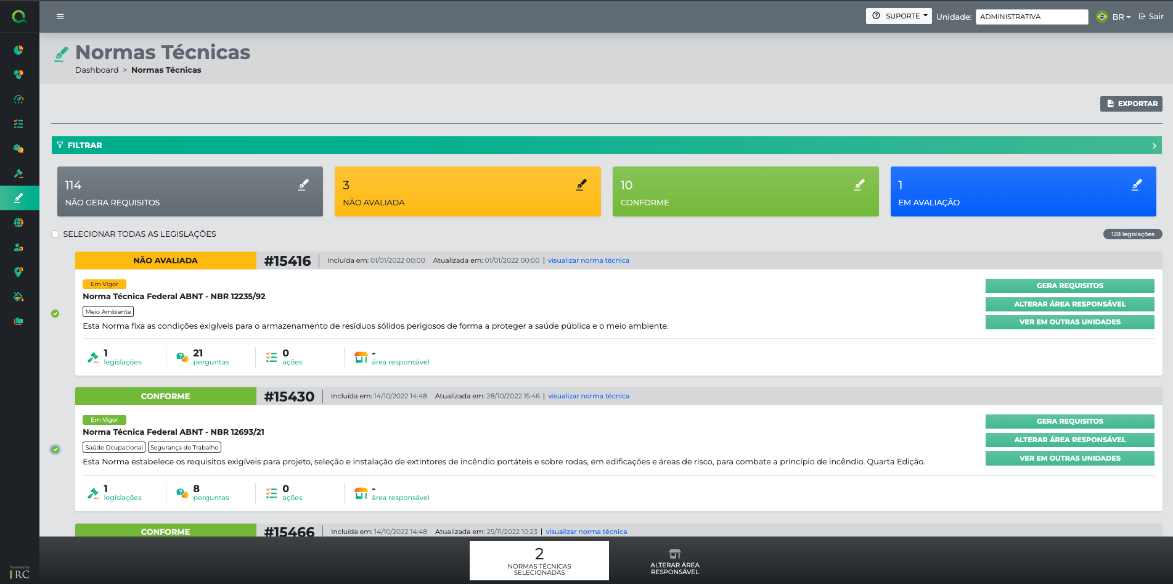Select all legislations radio button

point(55,234)
